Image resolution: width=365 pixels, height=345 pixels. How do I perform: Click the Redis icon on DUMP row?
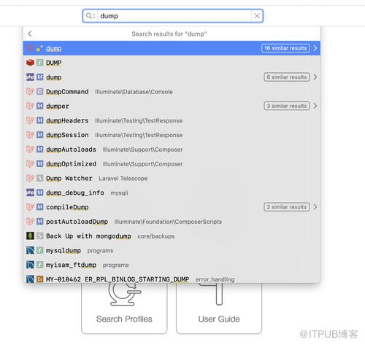[30, 63]
